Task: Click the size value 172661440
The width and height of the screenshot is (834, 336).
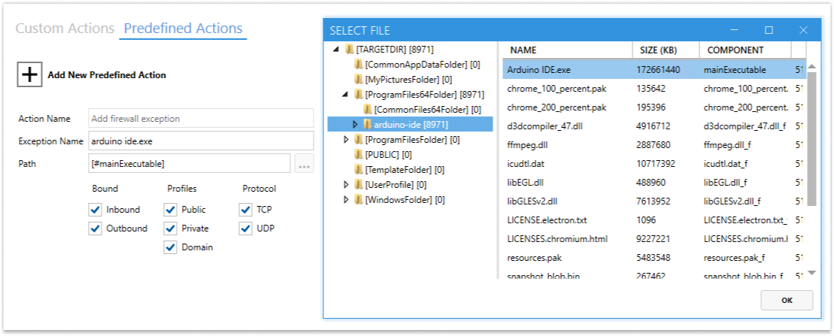Action: 658,70
